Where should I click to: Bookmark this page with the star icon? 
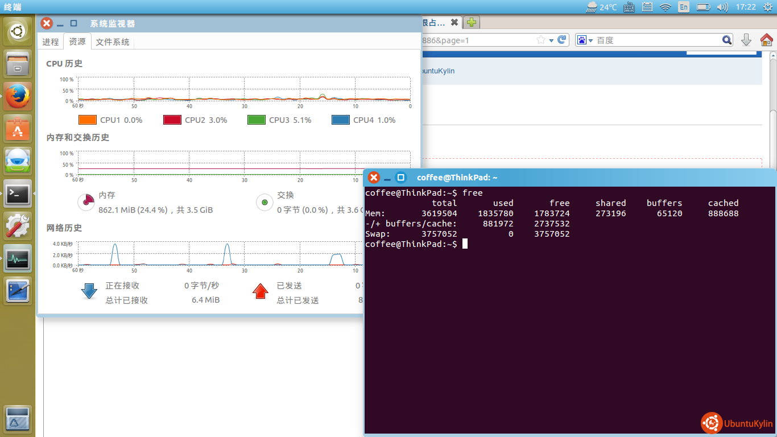tap(540, 40)
